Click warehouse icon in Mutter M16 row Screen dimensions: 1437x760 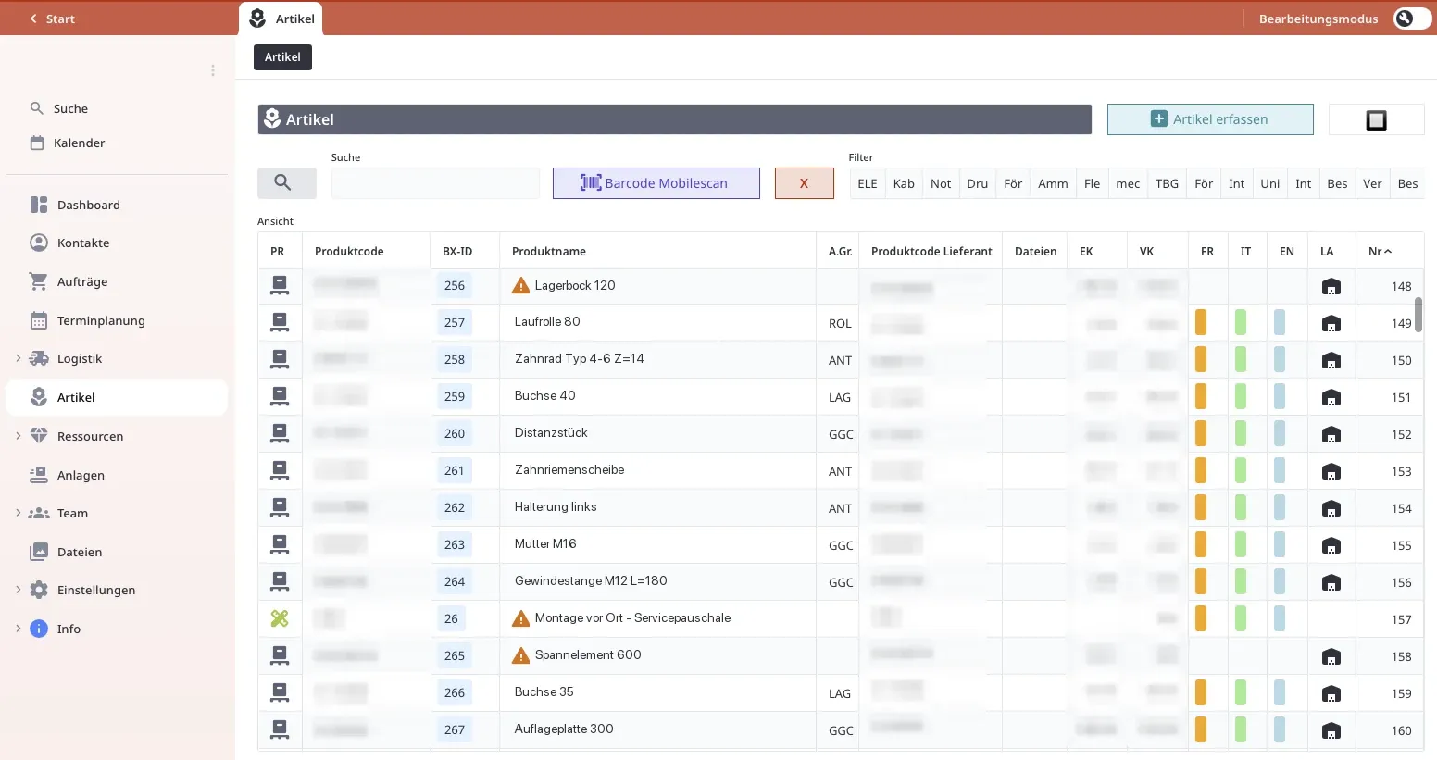tap(1331, 545)
